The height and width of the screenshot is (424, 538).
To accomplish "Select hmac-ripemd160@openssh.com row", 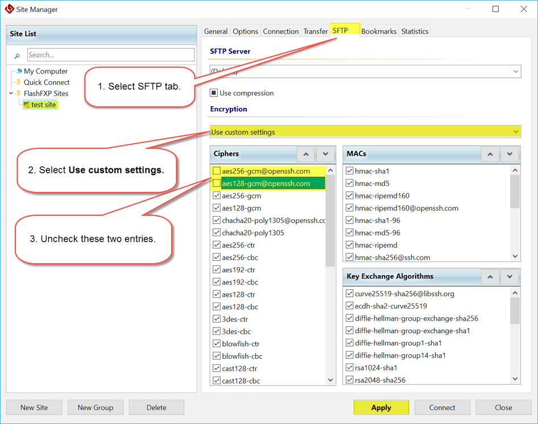I will (406, 208).
